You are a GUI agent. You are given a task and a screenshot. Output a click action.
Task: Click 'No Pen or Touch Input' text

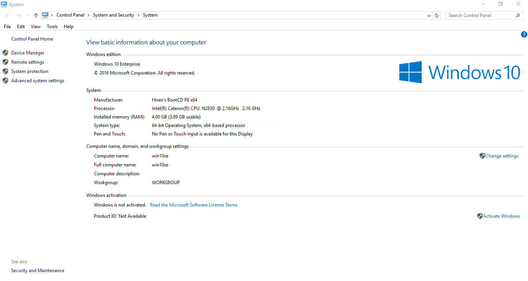click(x=175, y=134)
